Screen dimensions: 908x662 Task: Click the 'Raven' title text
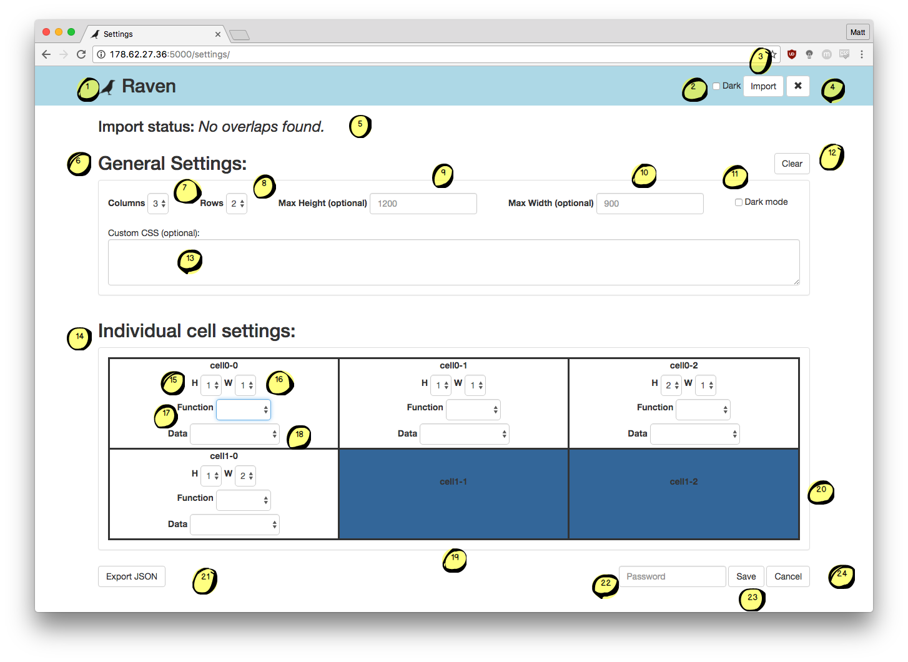coord(149,86)
